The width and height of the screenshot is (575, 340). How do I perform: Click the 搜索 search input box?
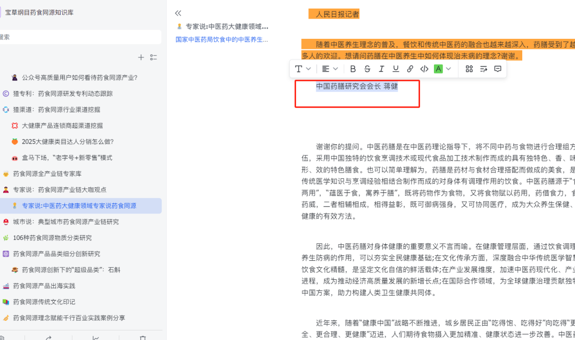coord(80,37)
